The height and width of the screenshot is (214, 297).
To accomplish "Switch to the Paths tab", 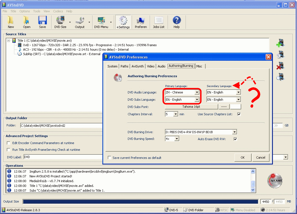I will coord(125,66).
